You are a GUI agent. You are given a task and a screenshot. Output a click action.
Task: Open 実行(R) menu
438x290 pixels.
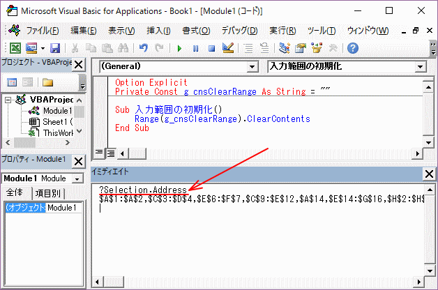pyautogui.click(x=282, y=31)
